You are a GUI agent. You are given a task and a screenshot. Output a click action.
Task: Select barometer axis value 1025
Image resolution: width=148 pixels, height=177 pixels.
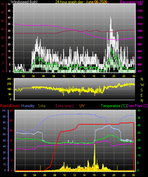point(140,4)
